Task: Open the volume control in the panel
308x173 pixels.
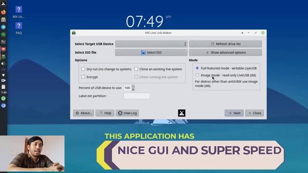Action: (3, 63)
